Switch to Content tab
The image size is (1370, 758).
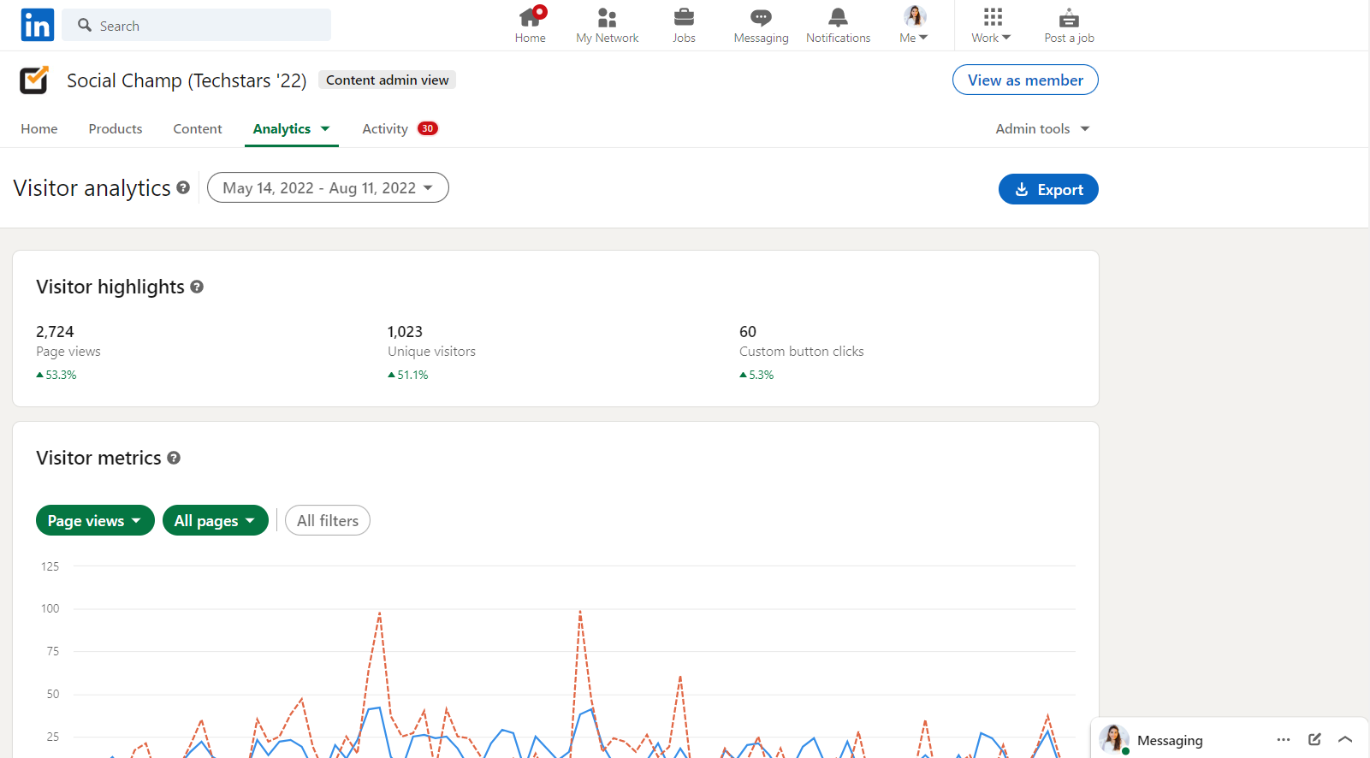tap(198, 128)
